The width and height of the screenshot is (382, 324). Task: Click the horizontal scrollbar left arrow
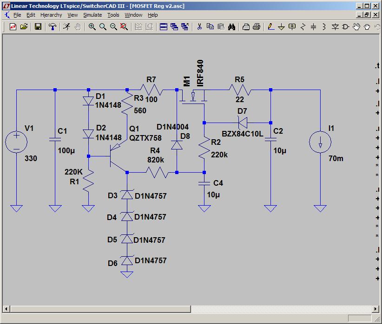tap(7, 309)
